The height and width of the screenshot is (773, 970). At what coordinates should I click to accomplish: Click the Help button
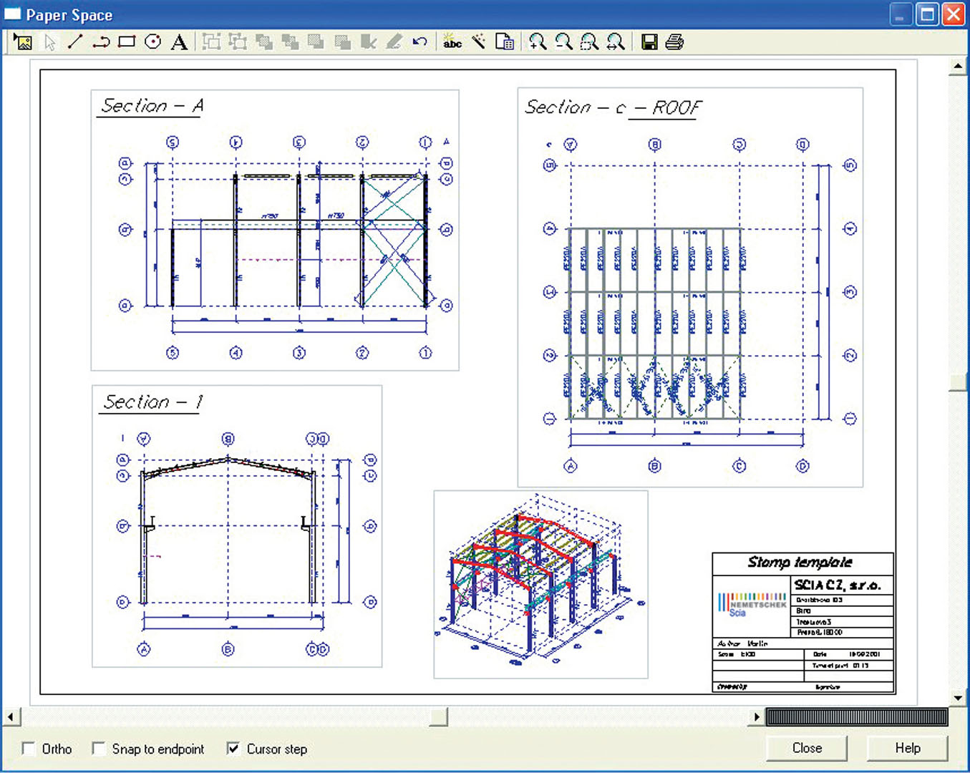[907, 748]
